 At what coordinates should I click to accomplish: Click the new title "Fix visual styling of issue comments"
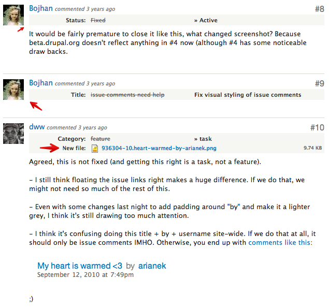[248, 95]
